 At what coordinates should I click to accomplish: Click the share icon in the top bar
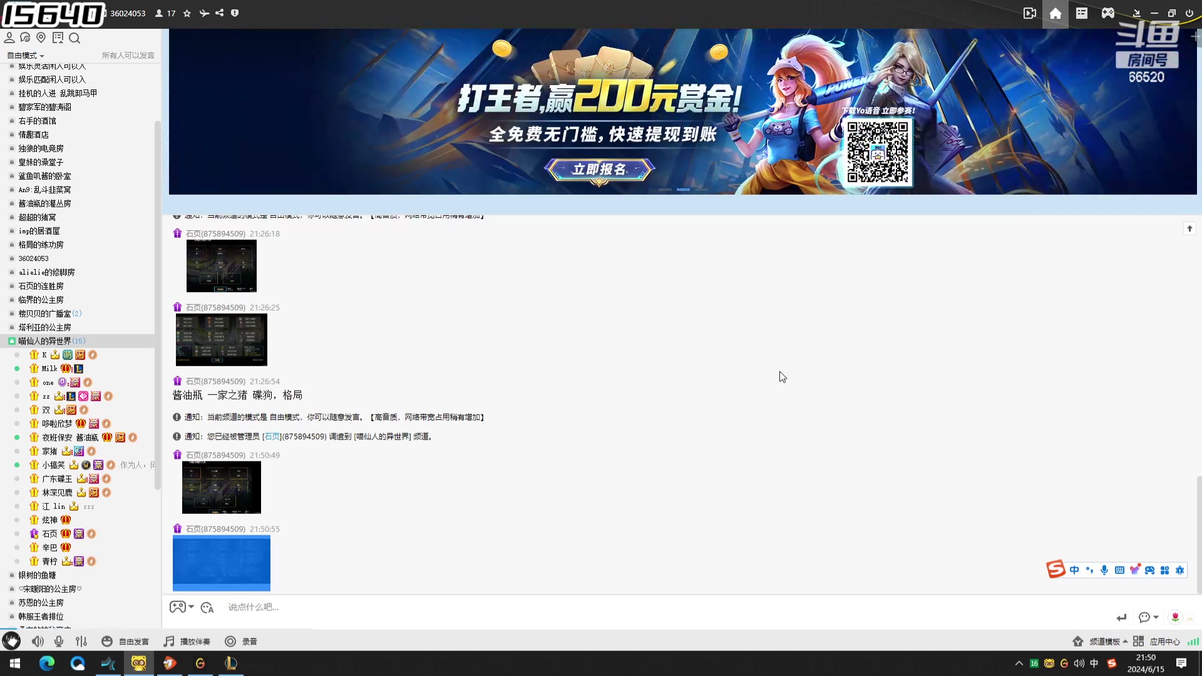tap(220, 13)
